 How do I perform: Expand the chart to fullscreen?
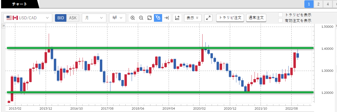(208, 18)
